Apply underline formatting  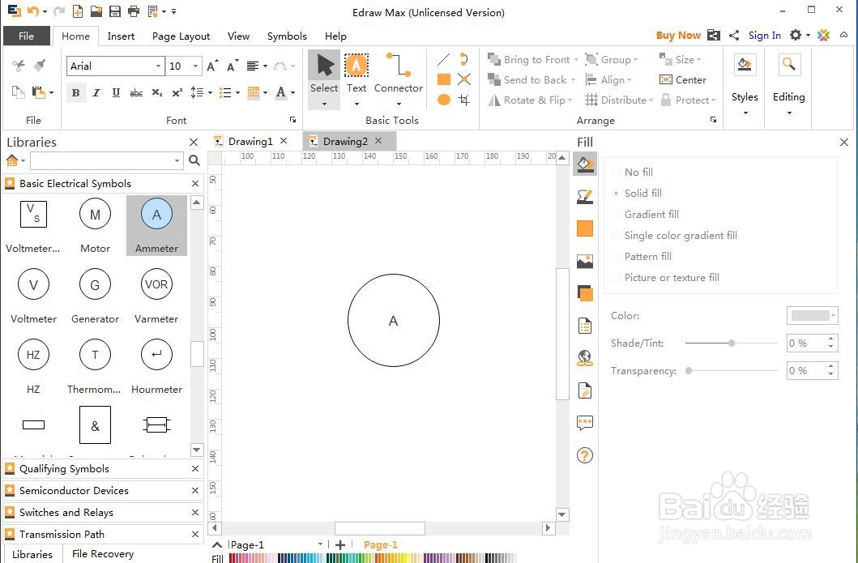116,92
